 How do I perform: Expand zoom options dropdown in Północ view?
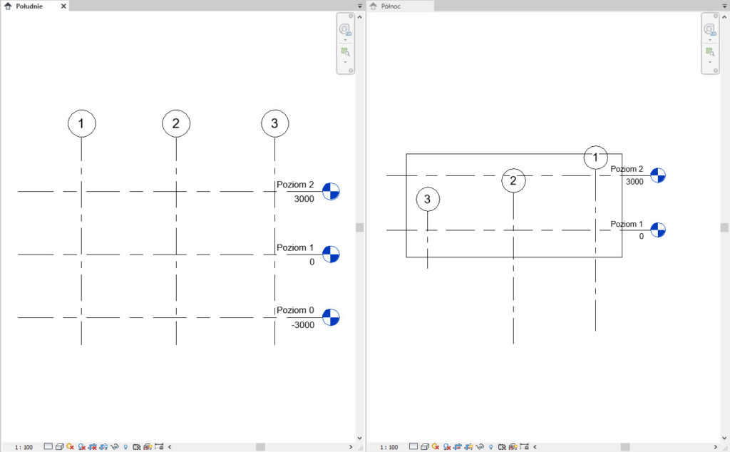point(709,62)
